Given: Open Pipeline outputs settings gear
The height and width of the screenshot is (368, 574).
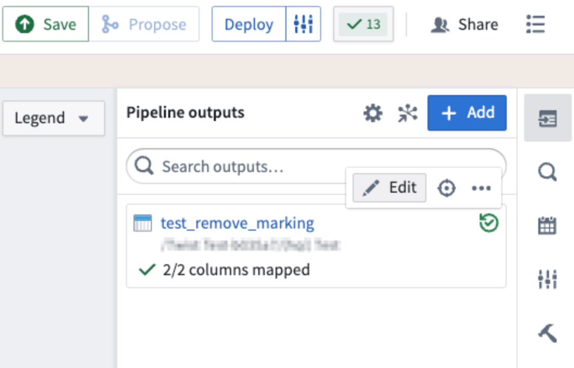Looking at the screenshot, I should coord(373,113).
